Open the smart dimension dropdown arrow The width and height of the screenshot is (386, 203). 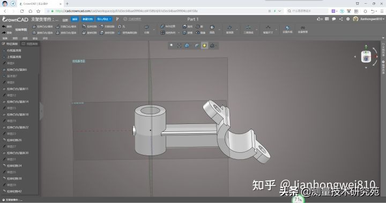[x=276, y=30]
